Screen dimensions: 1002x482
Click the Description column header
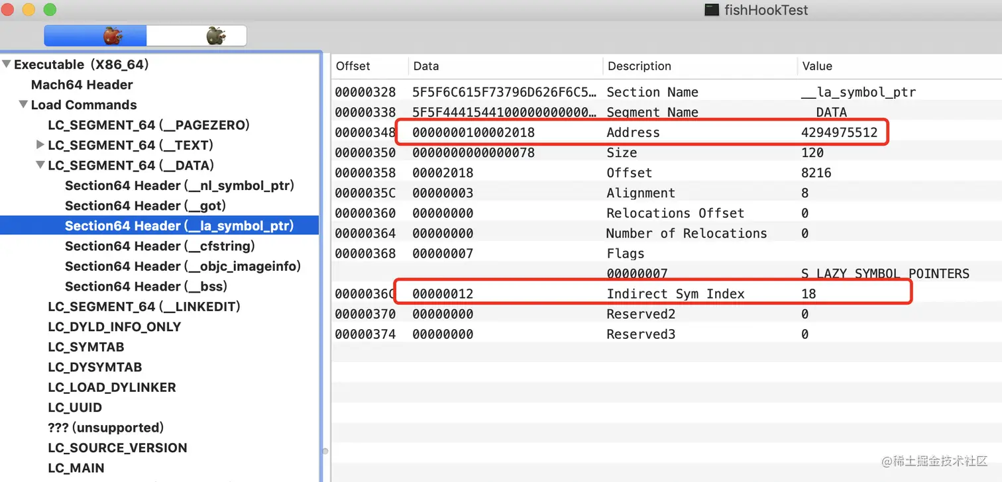click(x=640, y=66)
